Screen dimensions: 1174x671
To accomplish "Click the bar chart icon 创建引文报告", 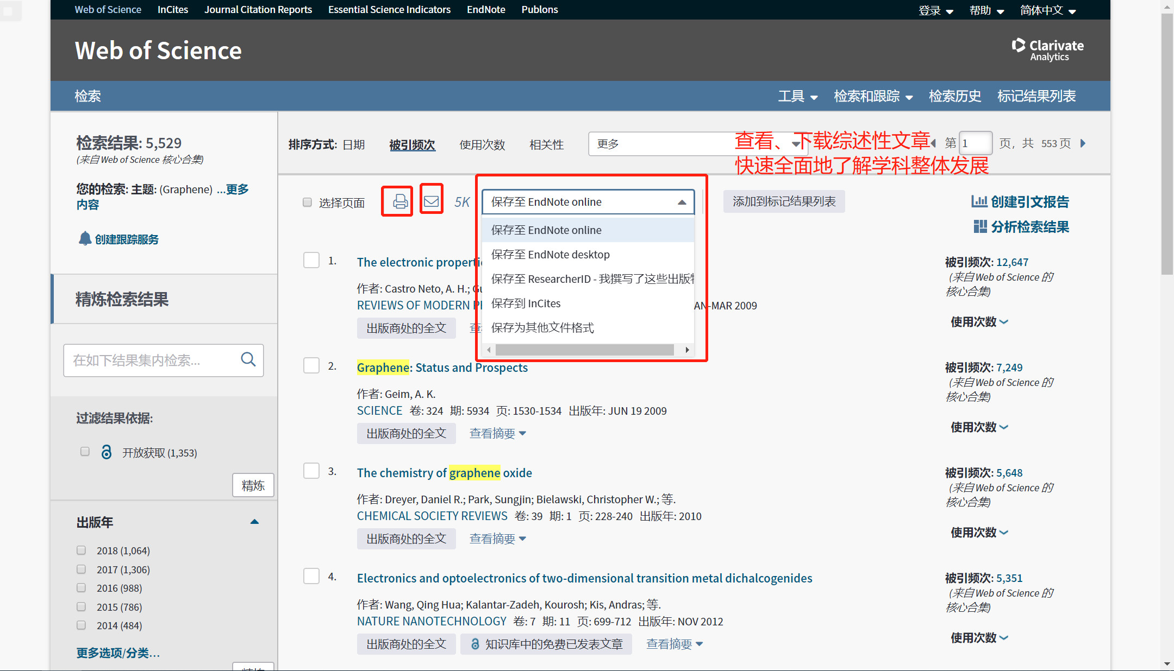I will [x=979, y=201].
